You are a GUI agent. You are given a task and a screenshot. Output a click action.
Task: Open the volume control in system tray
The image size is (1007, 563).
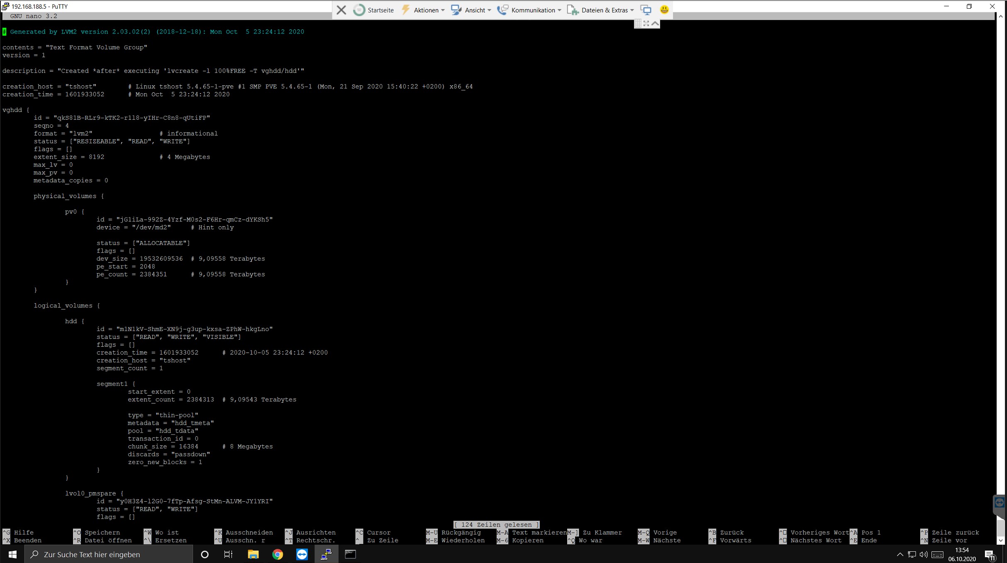[x=923, y=554]
